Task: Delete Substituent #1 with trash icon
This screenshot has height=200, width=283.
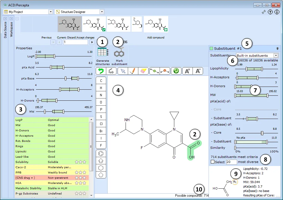Action: [x=277, y=49]
